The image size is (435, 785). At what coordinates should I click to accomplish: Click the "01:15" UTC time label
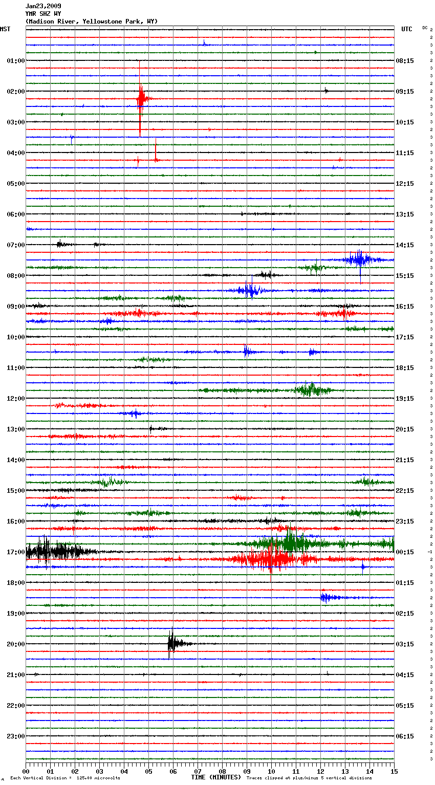coord(405,583)
